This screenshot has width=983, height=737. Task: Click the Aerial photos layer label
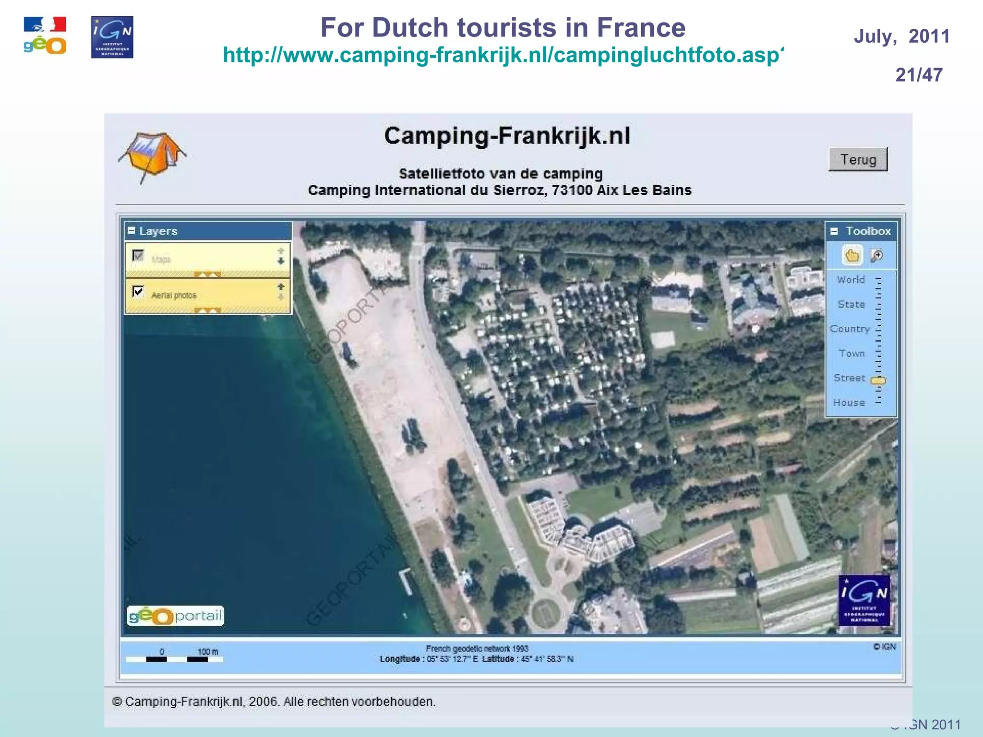coord(174,296)
